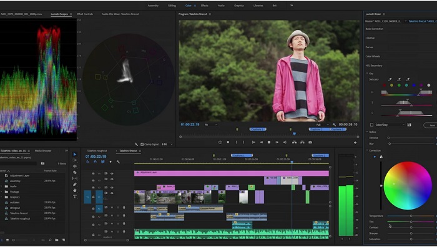Open timeline display settings wrench

118,162
